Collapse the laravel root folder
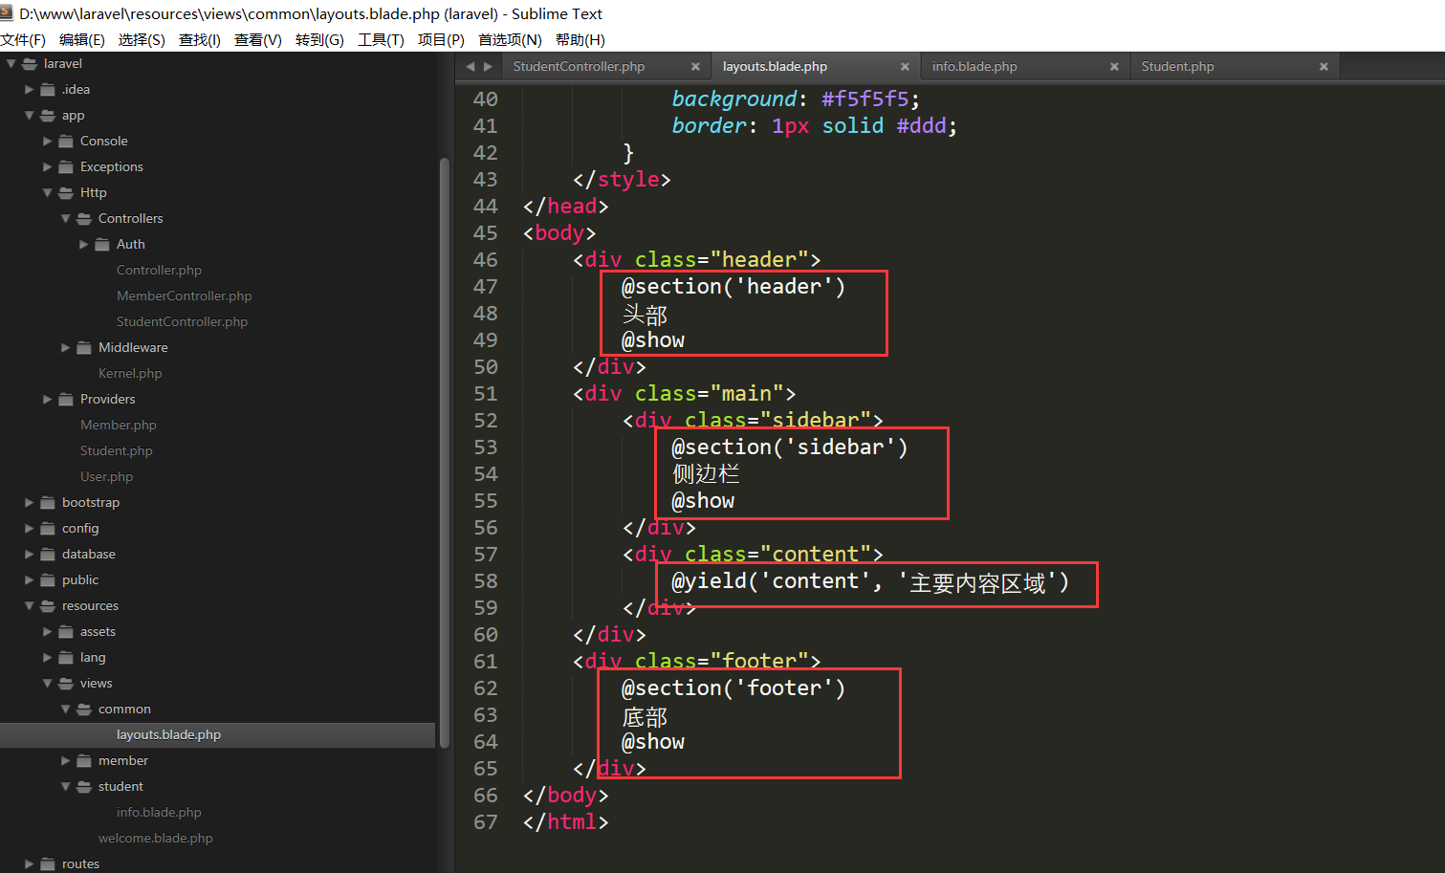Image resolution: width=1445 pixels, height=873 pixels. 11,63
